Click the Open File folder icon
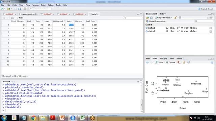This screenshot has width=216, height=121. point(9,9)
